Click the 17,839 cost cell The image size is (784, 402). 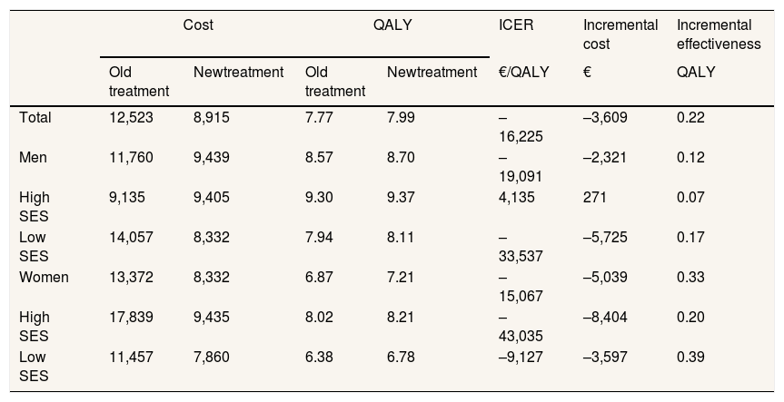[132, 318]
